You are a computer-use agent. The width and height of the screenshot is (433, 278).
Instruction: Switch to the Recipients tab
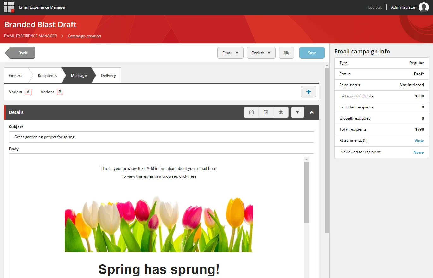(x=47, y=76)
